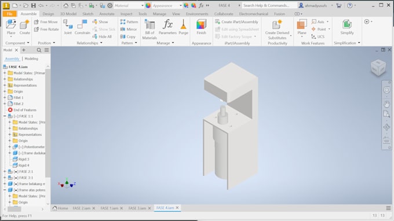
Task: Open the Material dropdown
Action: pyautogui.click(x=129, y=6)
